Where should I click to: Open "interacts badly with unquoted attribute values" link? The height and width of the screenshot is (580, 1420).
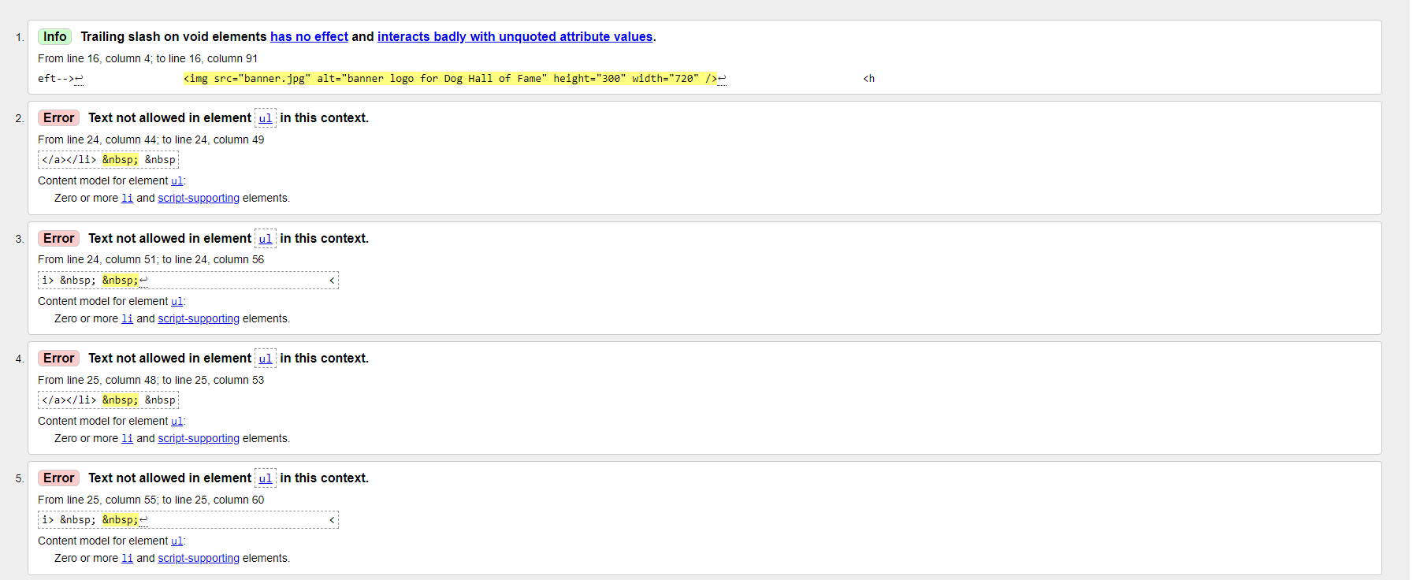[x=515, y=37]
